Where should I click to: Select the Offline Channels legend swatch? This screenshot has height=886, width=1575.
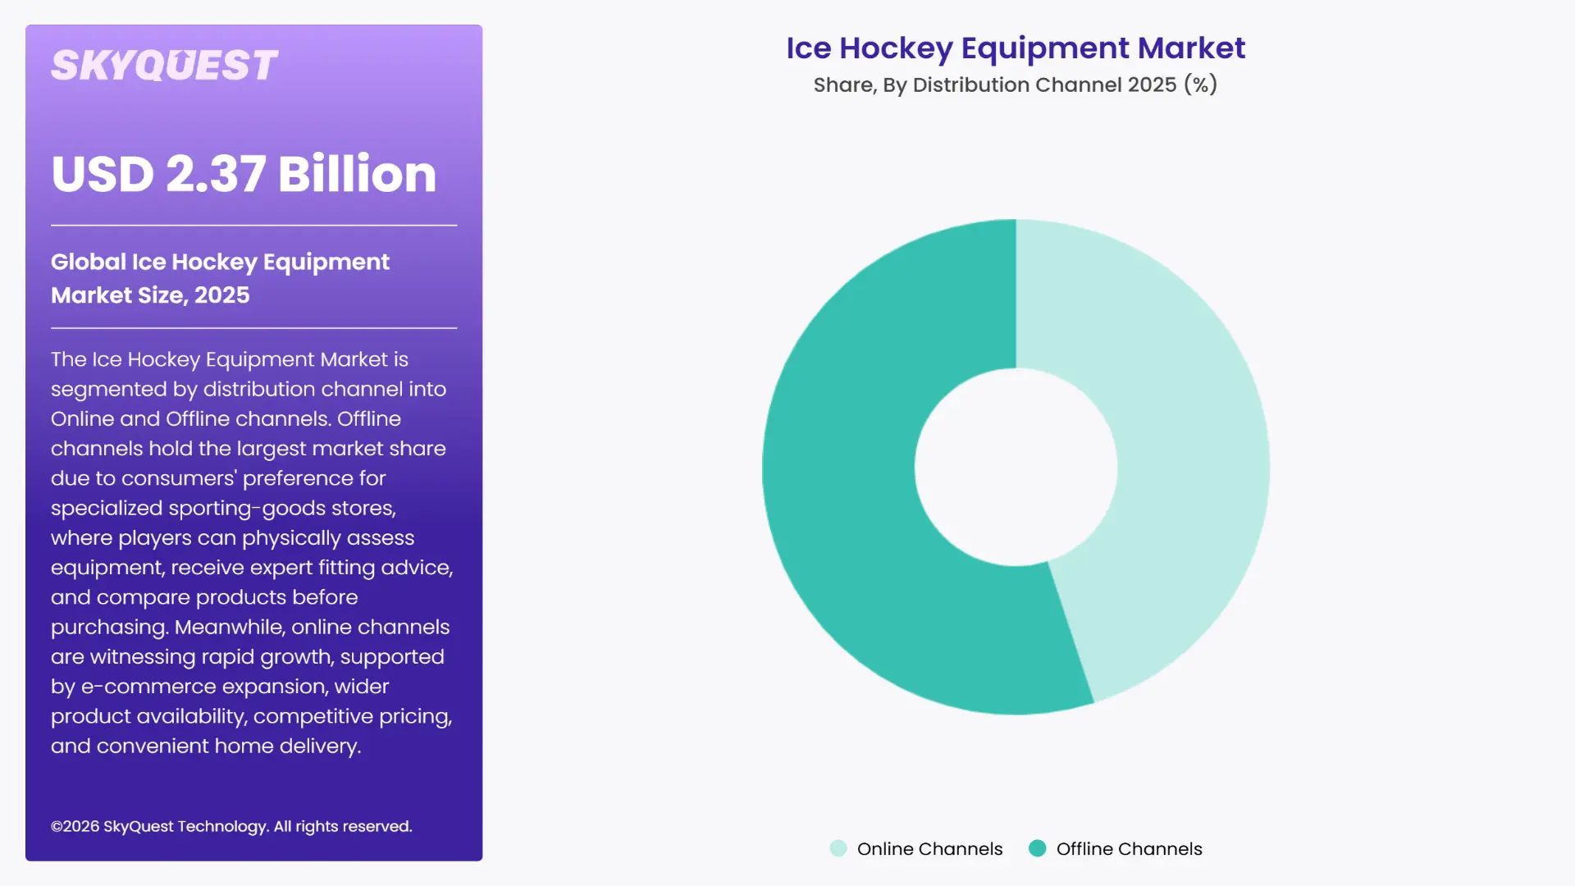tap(1037, 848)
